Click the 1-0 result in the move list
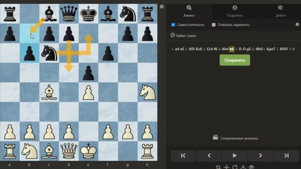 point(292,49)
